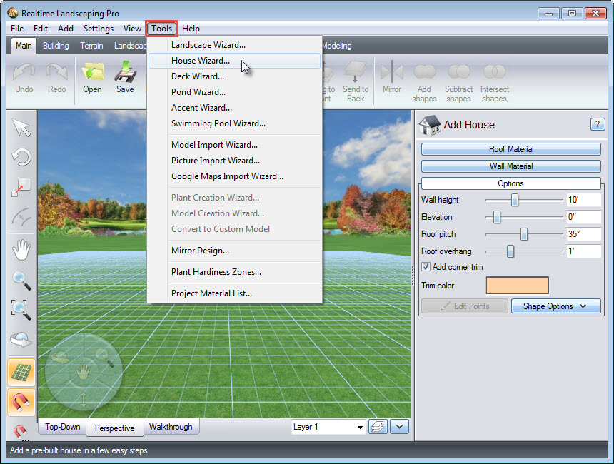Click the down arrow button beside layers icon
614x464 pixels.
[x=399, y=427]
